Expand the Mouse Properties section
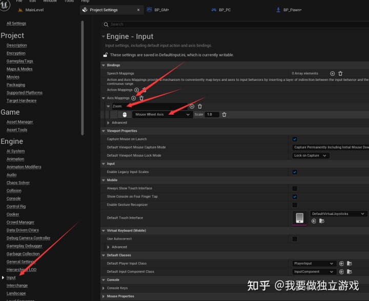This screenshot has height=301, width=369. (104, 296)
